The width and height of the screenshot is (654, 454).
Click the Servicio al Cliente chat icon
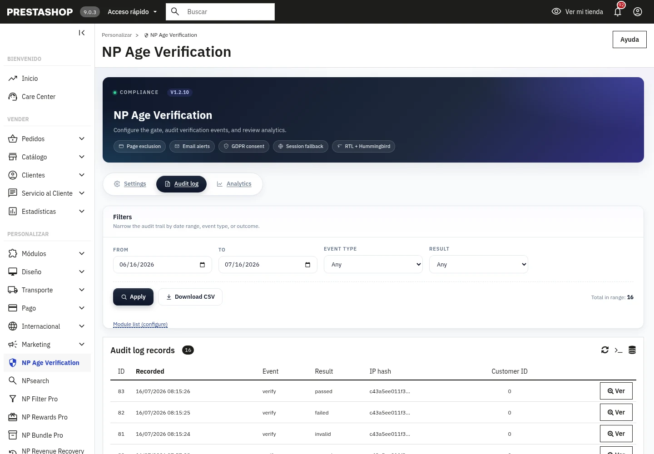13,193
